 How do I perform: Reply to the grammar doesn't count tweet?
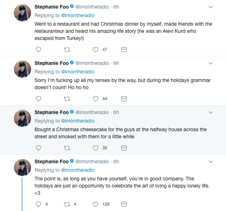[x=38, y=99]
